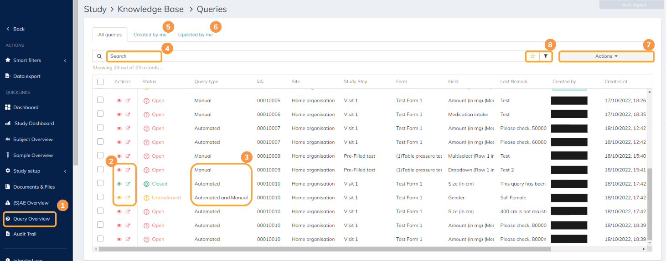
Task: Sort by the Query type column header
Action: tap(206, 82)
